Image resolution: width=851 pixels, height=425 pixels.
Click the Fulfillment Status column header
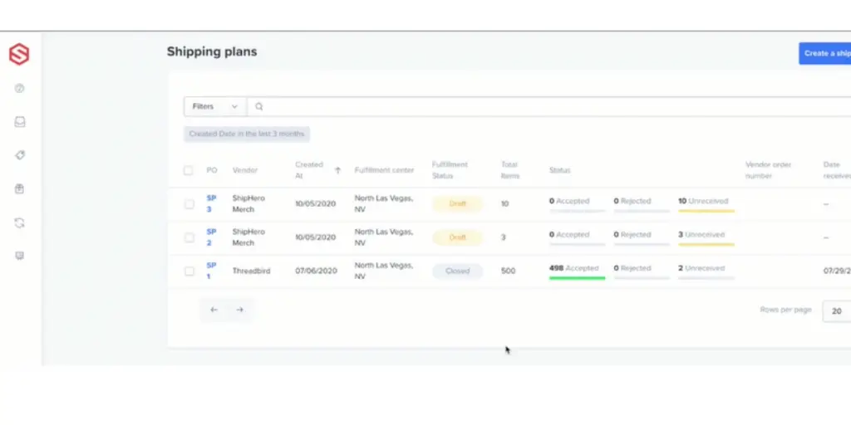pos(450,170)
